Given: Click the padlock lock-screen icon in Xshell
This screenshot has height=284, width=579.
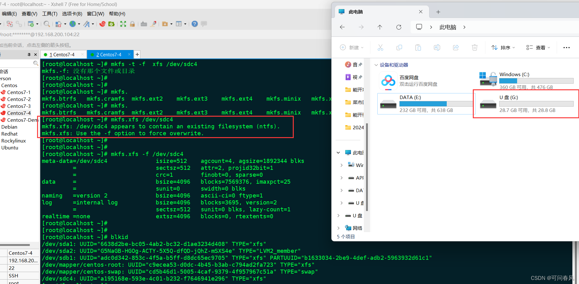Looking at the screenshot, I should click(x=132, y=24).
